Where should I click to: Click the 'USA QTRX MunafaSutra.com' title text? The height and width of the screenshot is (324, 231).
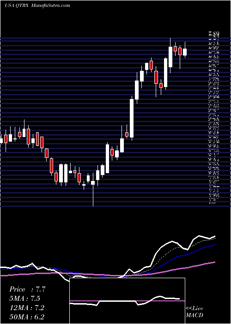pyautogui.click(x=37, y=6)
